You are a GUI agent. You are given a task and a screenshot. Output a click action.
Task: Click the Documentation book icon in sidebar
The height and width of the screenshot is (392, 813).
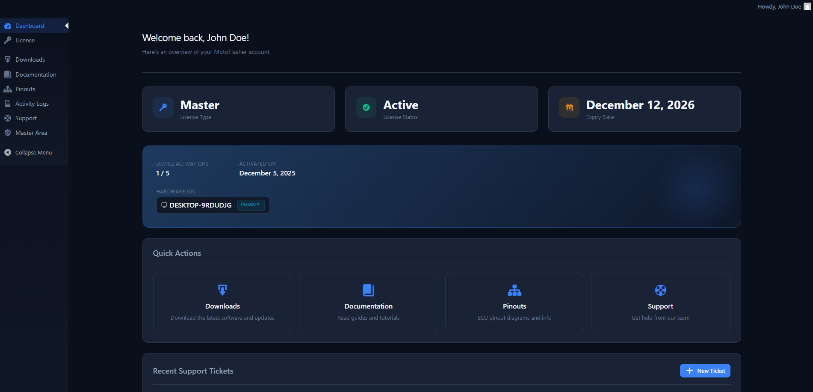coord(8,74)
